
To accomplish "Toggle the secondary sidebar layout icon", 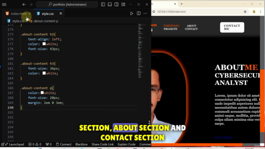I will pos(116,5).
